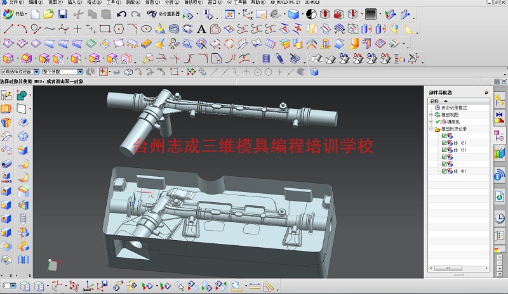Select the Text (A) tool
508x294 pixels.
(201, 29)
